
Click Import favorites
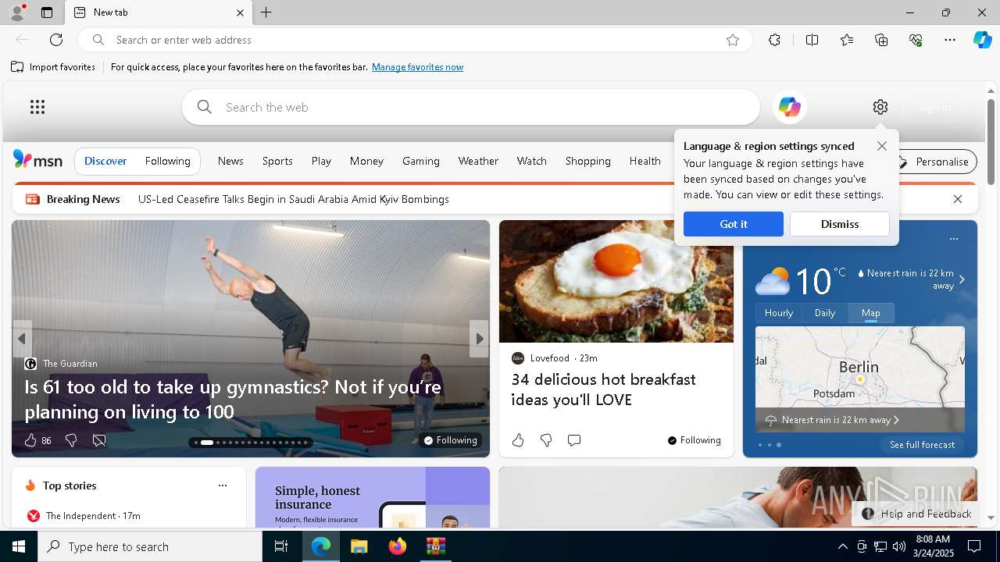point(53,67)
